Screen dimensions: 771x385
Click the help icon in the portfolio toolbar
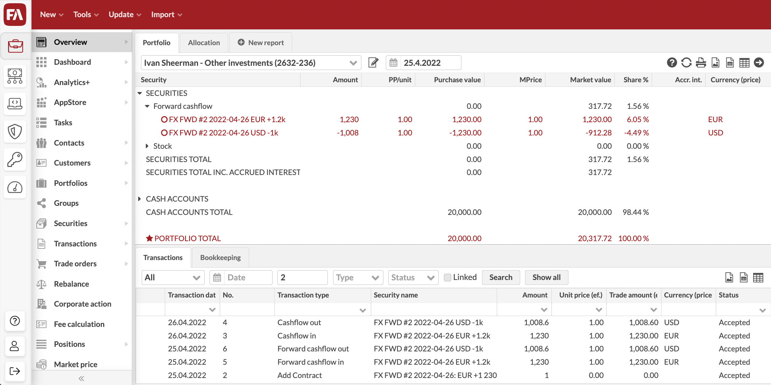672,63
